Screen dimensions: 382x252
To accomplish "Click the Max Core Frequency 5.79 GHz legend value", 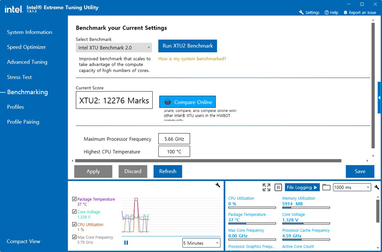I will point(85,242).
